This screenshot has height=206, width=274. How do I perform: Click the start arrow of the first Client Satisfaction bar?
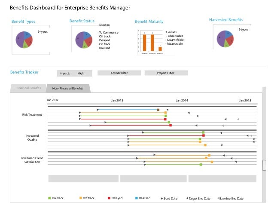click(155, 155)
